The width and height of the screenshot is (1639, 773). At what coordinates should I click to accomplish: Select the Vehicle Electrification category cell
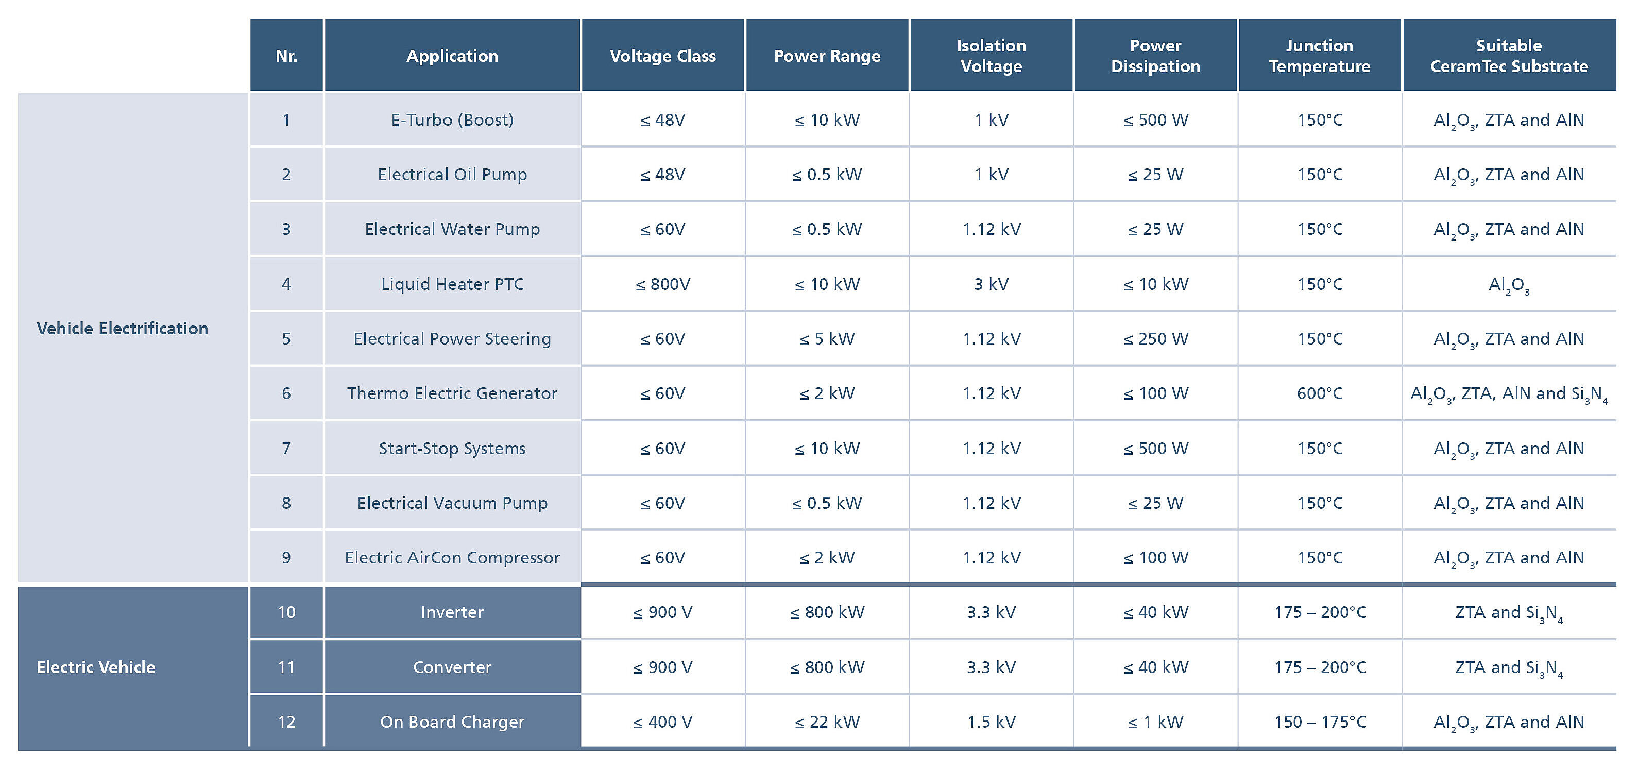[x=122, y=328]
